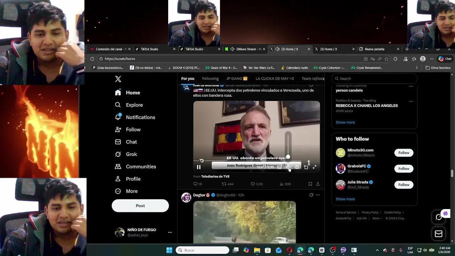Image resolution: width=455 pixels, height=256 pixels.
Task: Reload the page with refresh button
Action: tap(92, 59)
